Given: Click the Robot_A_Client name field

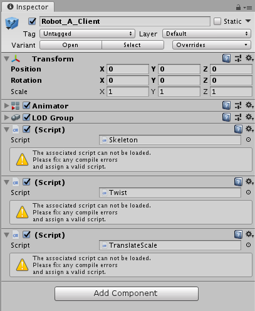Looking at the screenshot, I should coord(125,21).
